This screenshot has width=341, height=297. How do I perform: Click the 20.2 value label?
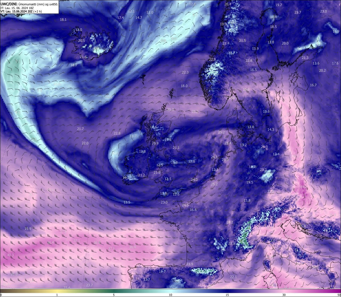[322, 71]
